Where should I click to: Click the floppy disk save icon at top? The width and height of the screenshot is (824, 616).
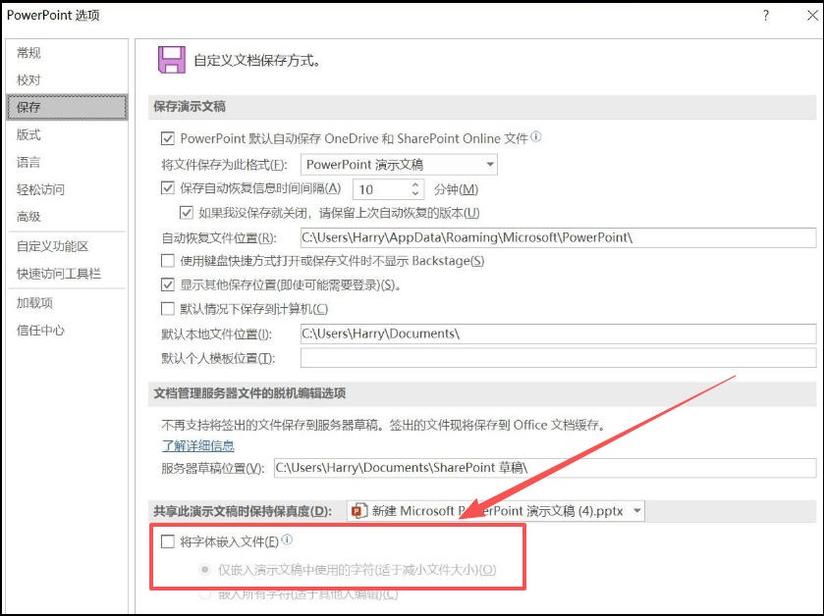[170, 59]
